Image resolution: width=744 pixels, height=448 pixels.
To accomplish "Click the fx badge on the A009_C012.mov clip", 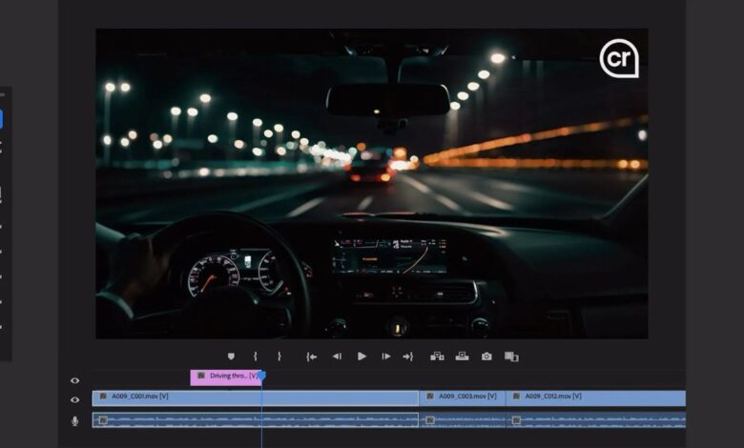I will 516,396.
